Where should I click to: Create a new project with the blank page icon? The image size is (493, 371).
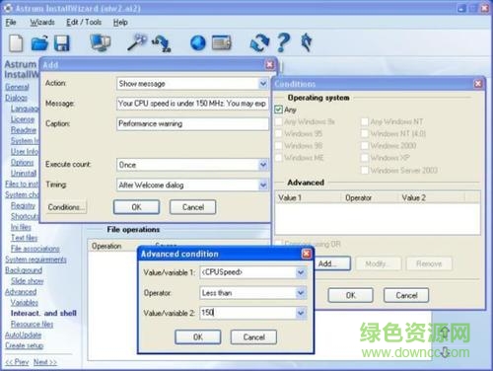point(16,43)
